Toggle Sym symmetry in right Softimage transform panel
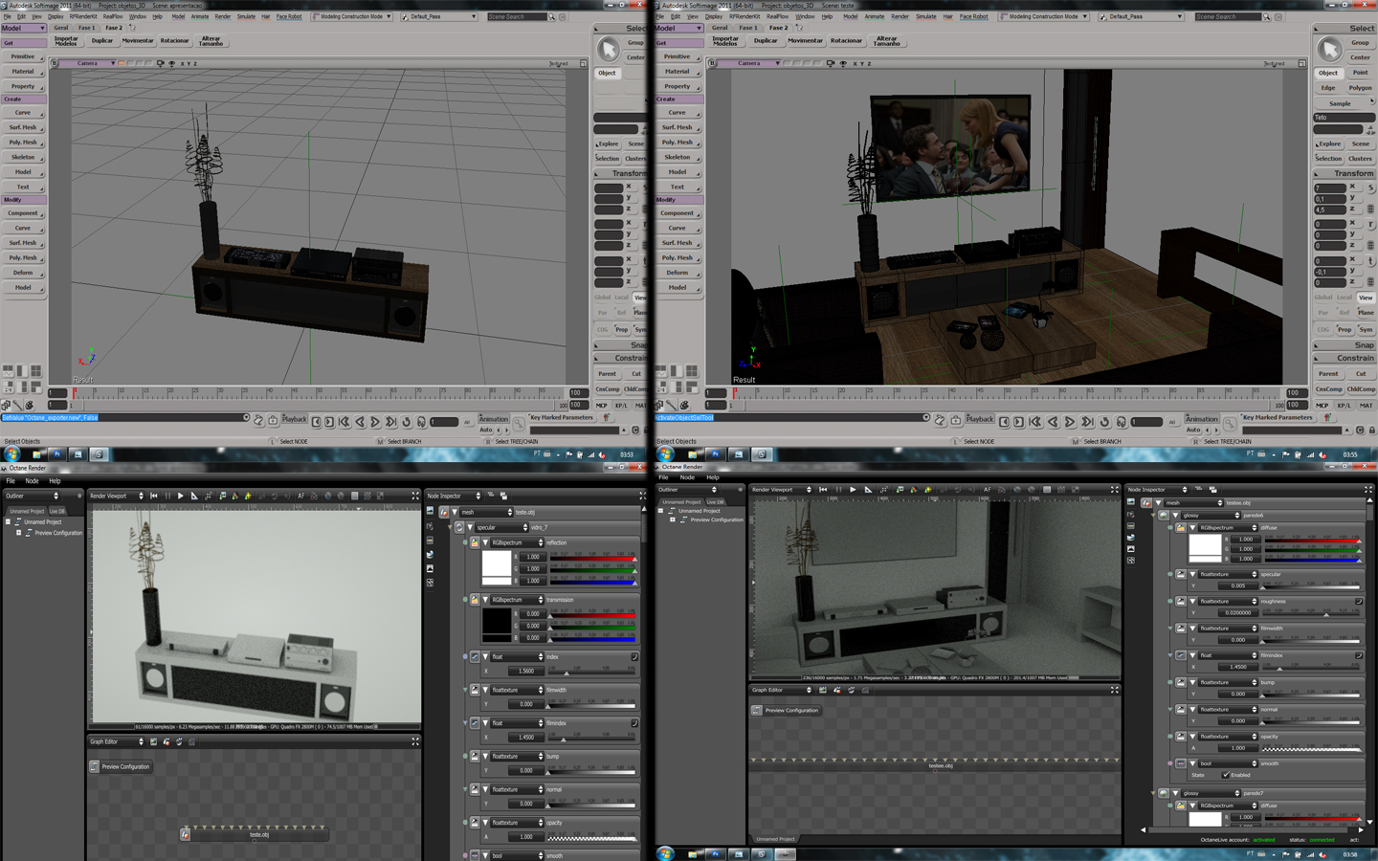 point(1365,330)
